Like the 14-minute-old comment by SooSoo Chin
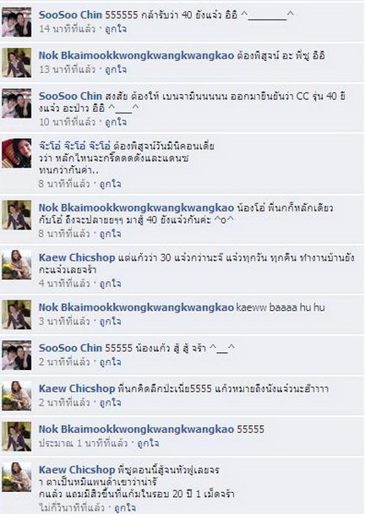Image resolution: width=365 pixels, height=514 pixels. tap(116, 29)
